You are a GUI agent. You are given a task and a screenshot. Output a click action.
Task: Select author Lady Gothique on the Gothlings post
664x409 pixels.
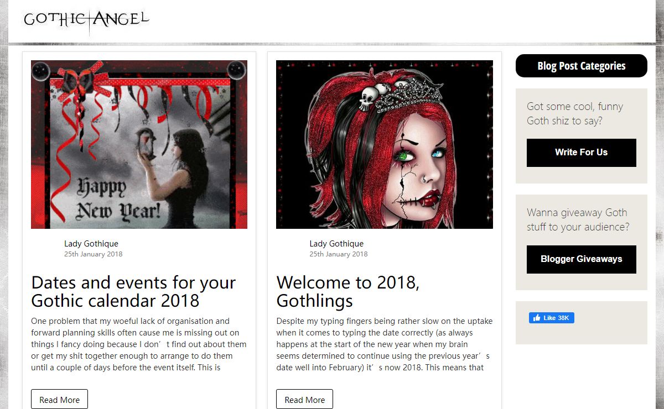[x=336, y=243]
